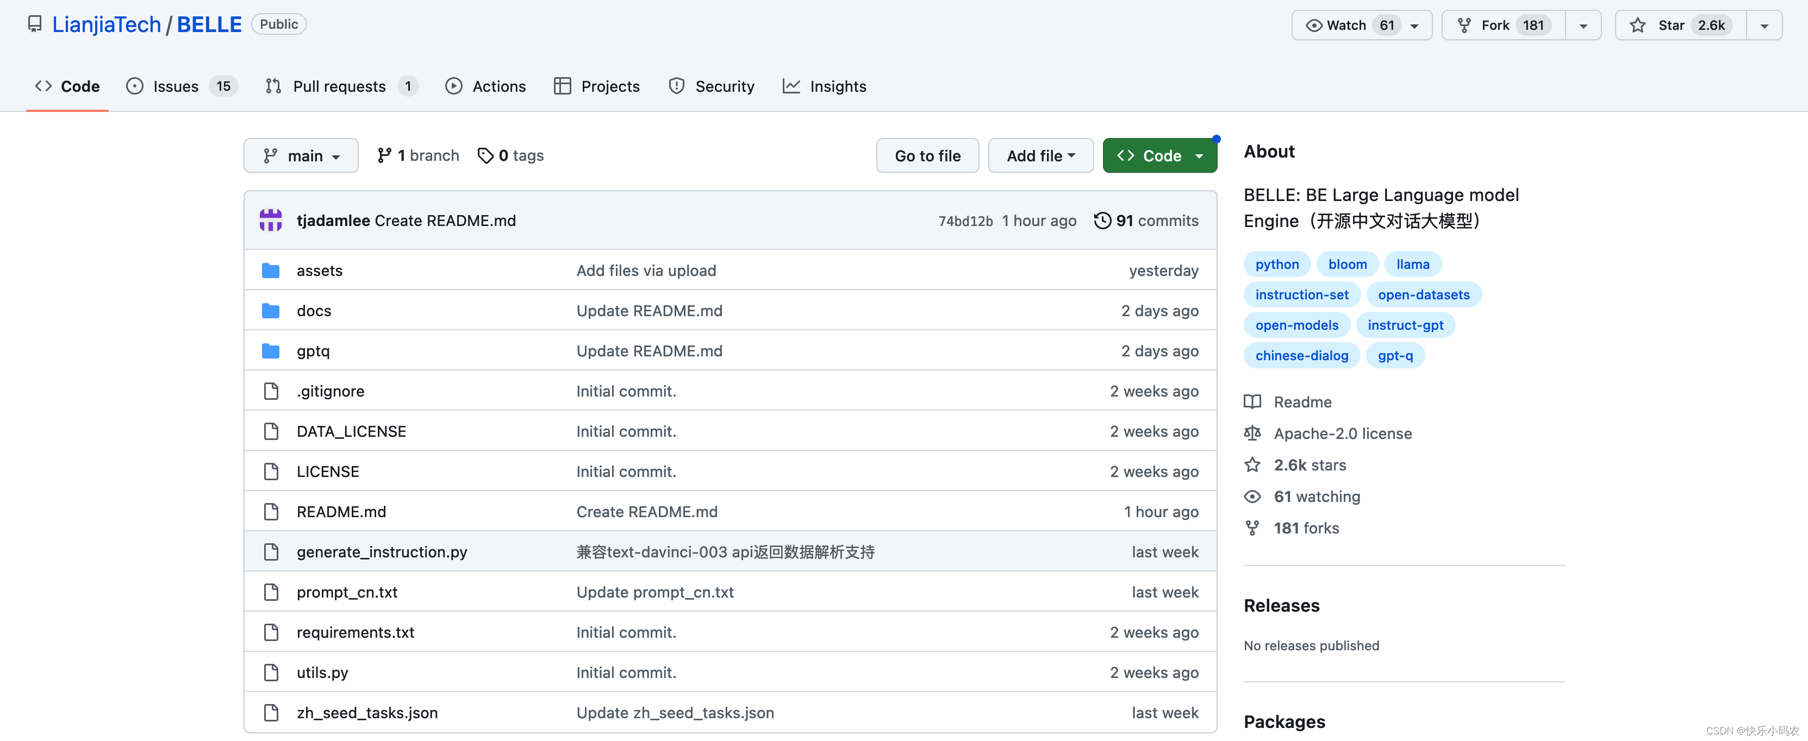Click the .gitignore file icon

pos(271,391)
